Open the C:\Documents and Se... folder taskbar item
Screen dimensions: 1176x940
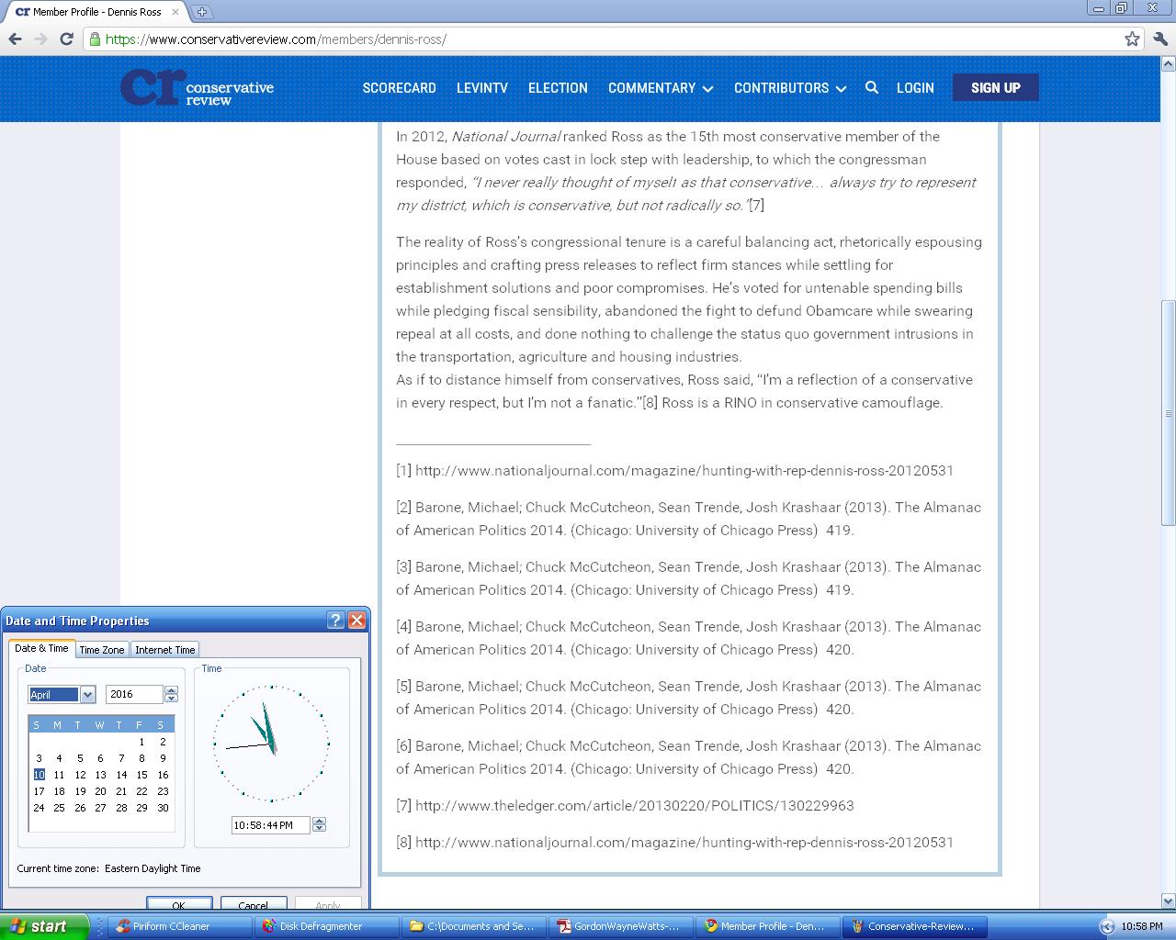coord(473,926)
